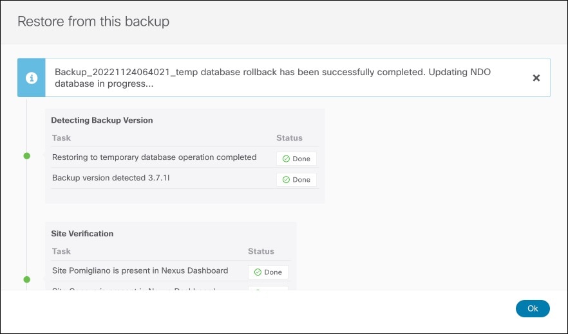Click the Detecting Backup Version heading
Viewport: 568px width, 334px height.
point(102,120)
